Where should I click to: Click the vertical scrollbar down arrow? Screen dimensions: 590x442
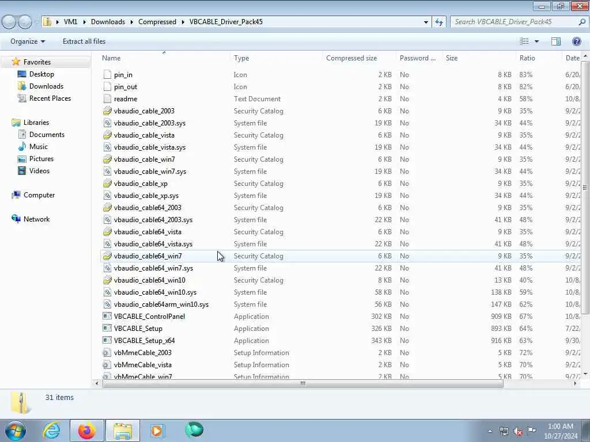(585, 374)
